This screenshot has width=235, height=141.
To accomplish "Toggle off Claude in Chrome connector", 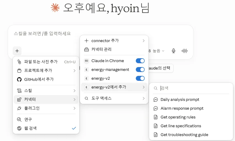I will 140,61.
